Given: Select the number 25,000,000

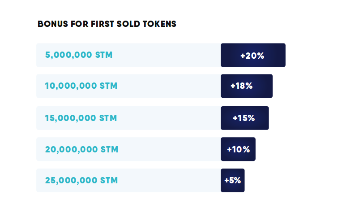Looking at the screenshot, I should click(71, 180).
